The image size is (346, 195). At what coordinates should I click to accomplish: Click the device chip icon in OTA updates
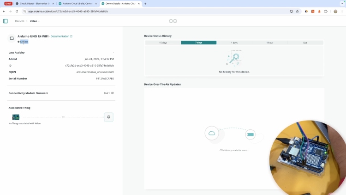tap(250, 134)
